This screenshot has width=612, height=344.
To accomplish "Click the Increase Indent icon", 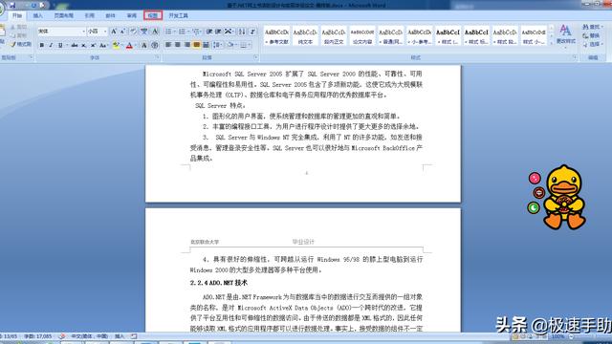I will (219, 32).
